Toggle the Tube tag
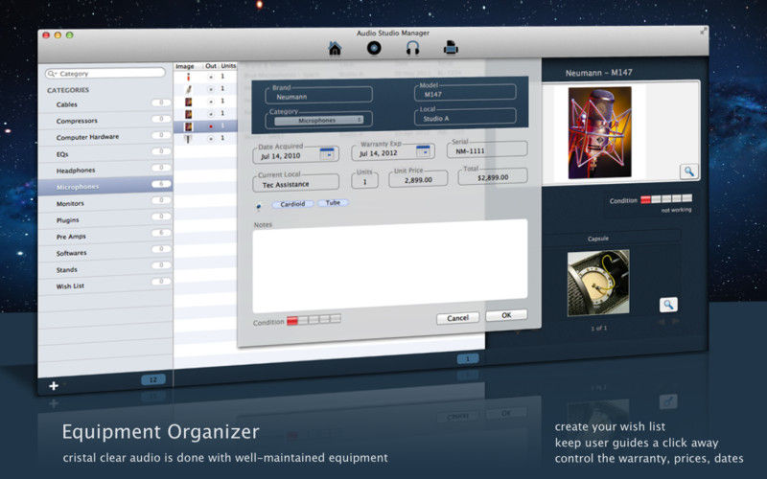 [x=333, y=203]
